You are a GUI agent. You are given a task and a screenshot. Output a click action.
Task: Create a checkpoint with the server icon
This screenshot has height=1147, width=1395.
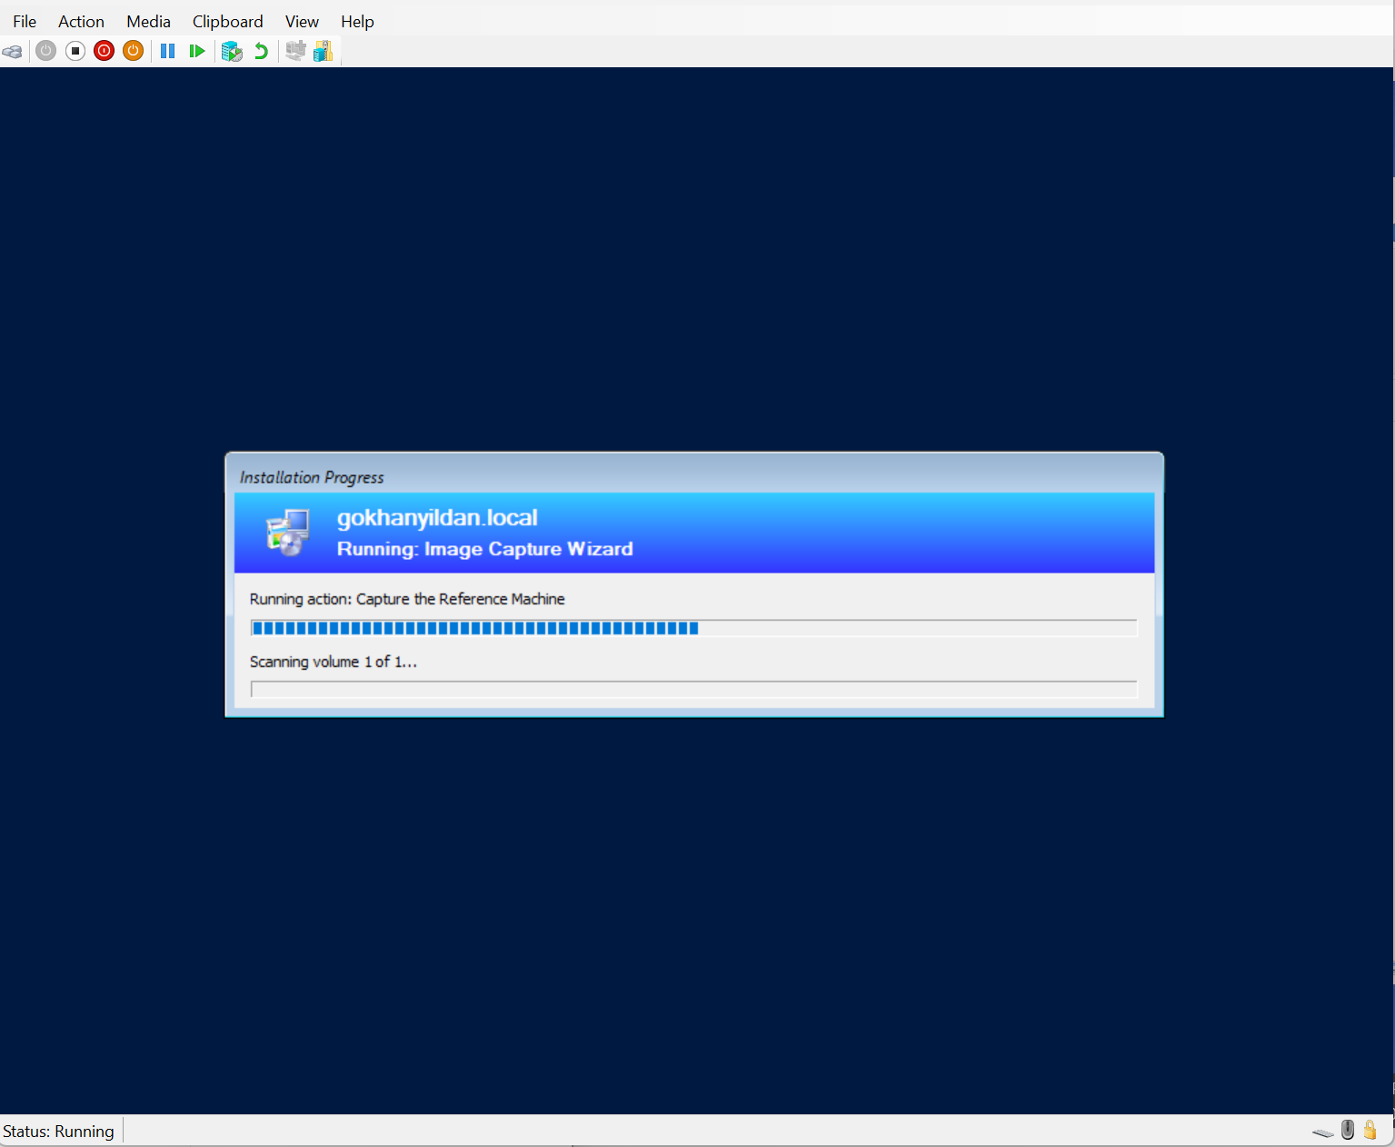232,51
